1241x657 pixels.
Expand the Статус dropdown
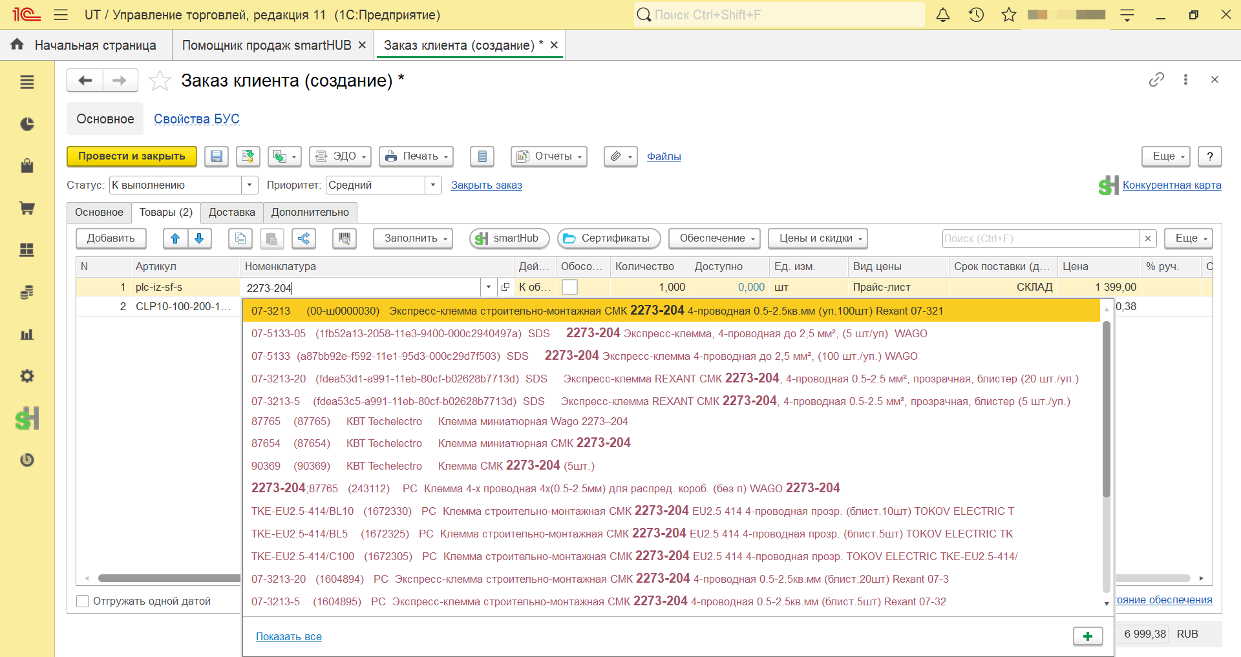coord(249,185)
